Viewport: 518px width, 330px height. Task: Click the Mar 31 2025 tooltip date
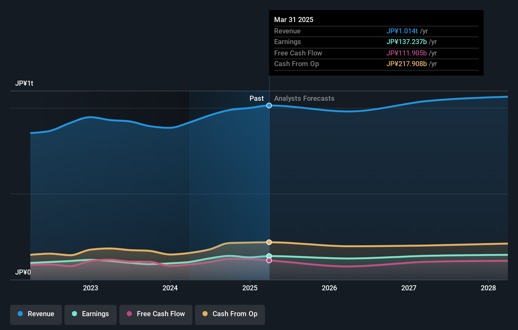point(294,20)
